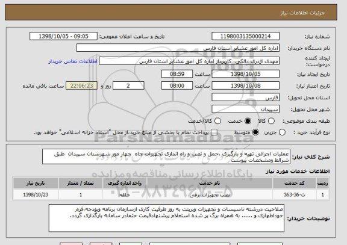This screenshot has width=347, height=245.
Task: Click the طبقه بندی موضوعی label
Action: pyautogui.click(x=306, y=121)
